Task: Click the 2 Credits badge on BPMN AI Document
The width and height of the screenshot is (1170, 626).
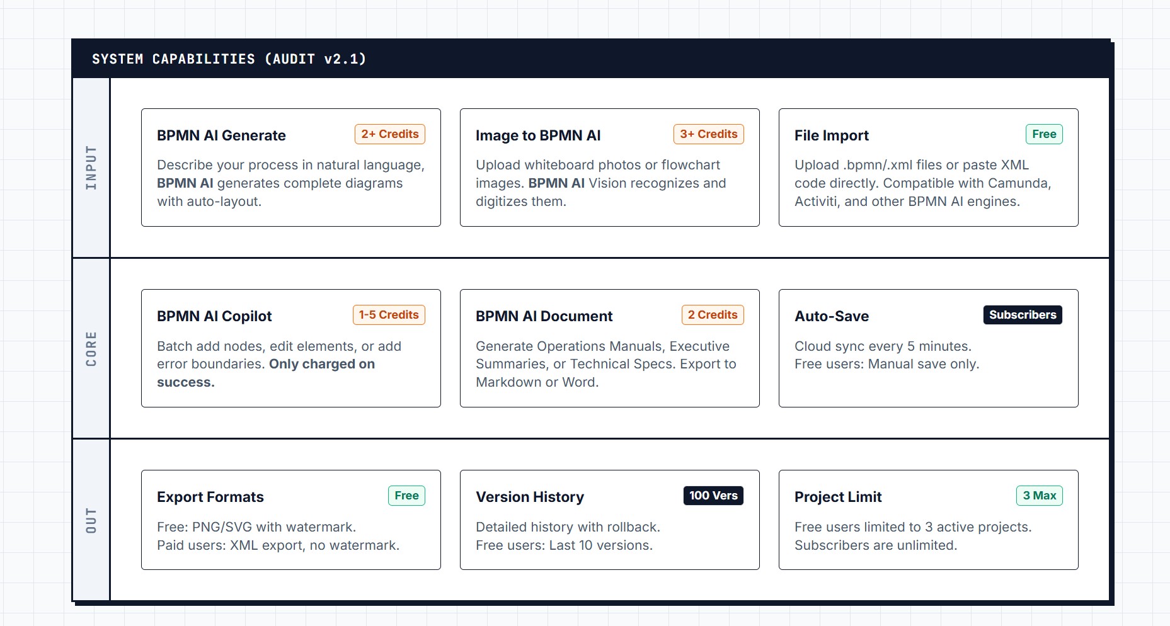Action: (x=712, y=315)
